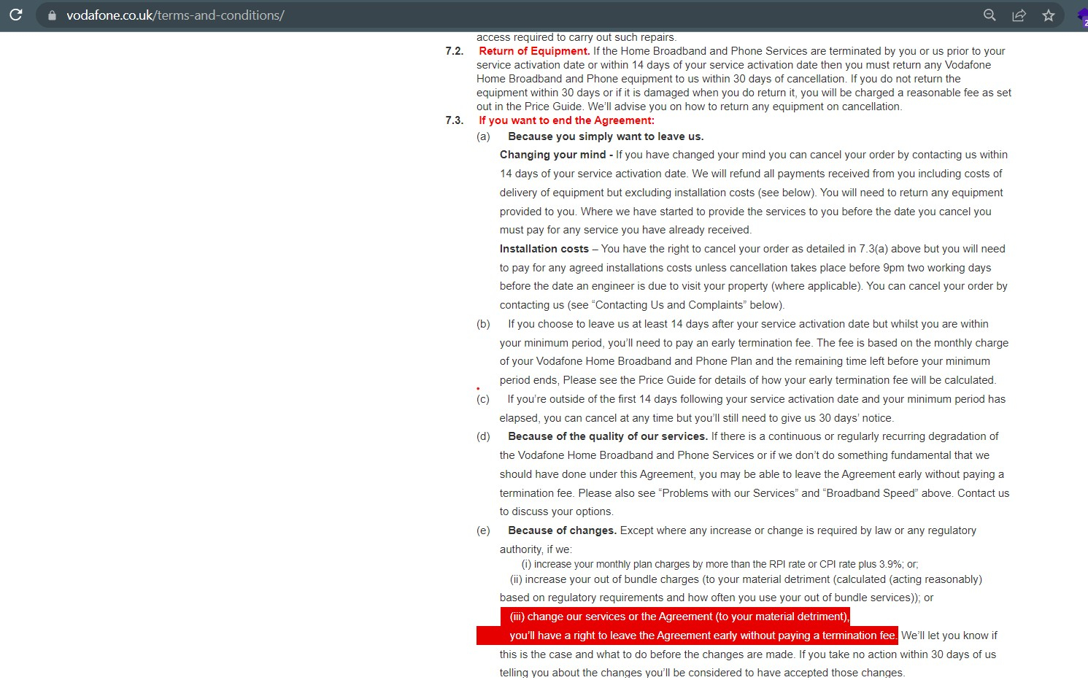Click 'access required to carry out such repairs.'

(576, 37)
